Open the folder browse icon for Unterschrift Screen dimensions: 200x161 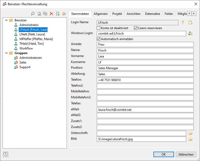(190, 133)
